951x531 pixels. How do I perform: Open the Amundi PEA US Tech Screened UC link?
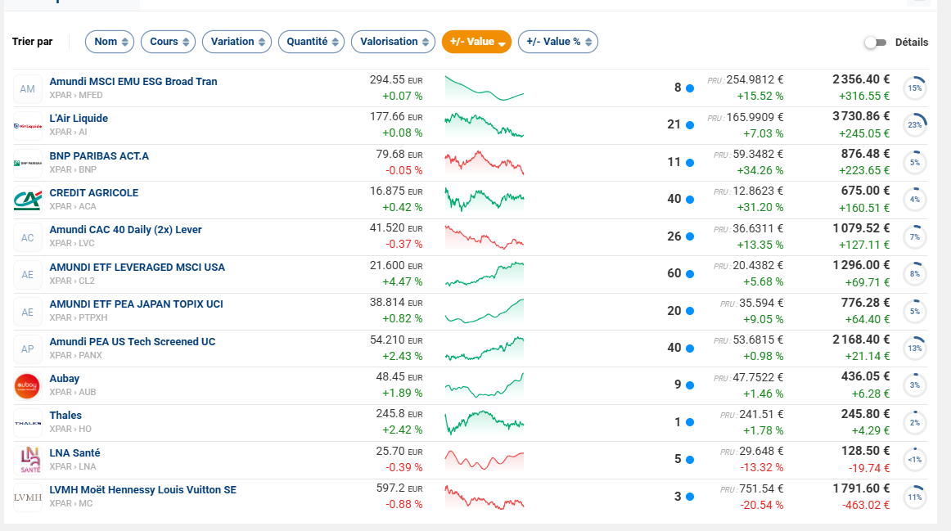(133, 342)
